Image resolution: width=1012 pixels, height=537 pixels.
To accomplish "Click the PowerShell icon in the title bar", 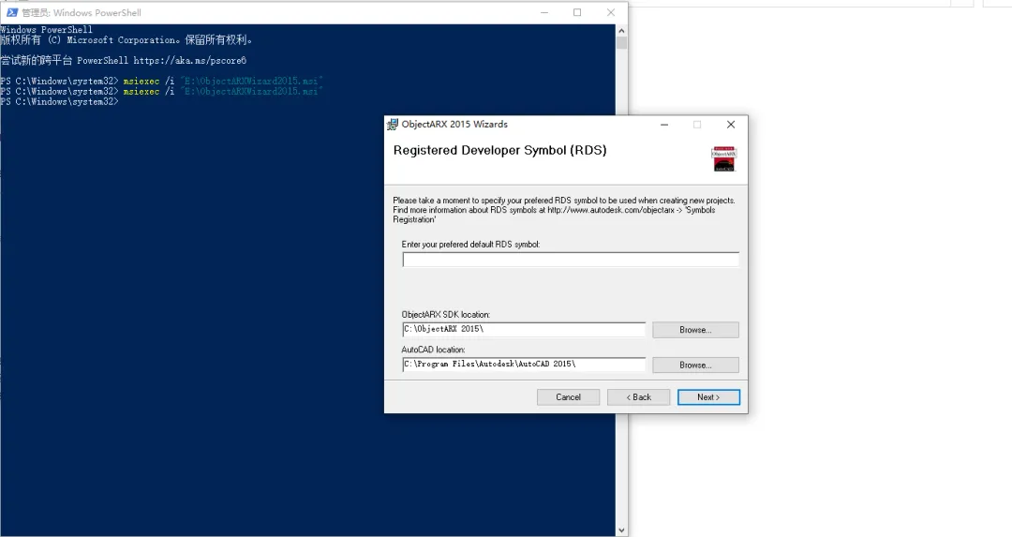I will (11, 12).
